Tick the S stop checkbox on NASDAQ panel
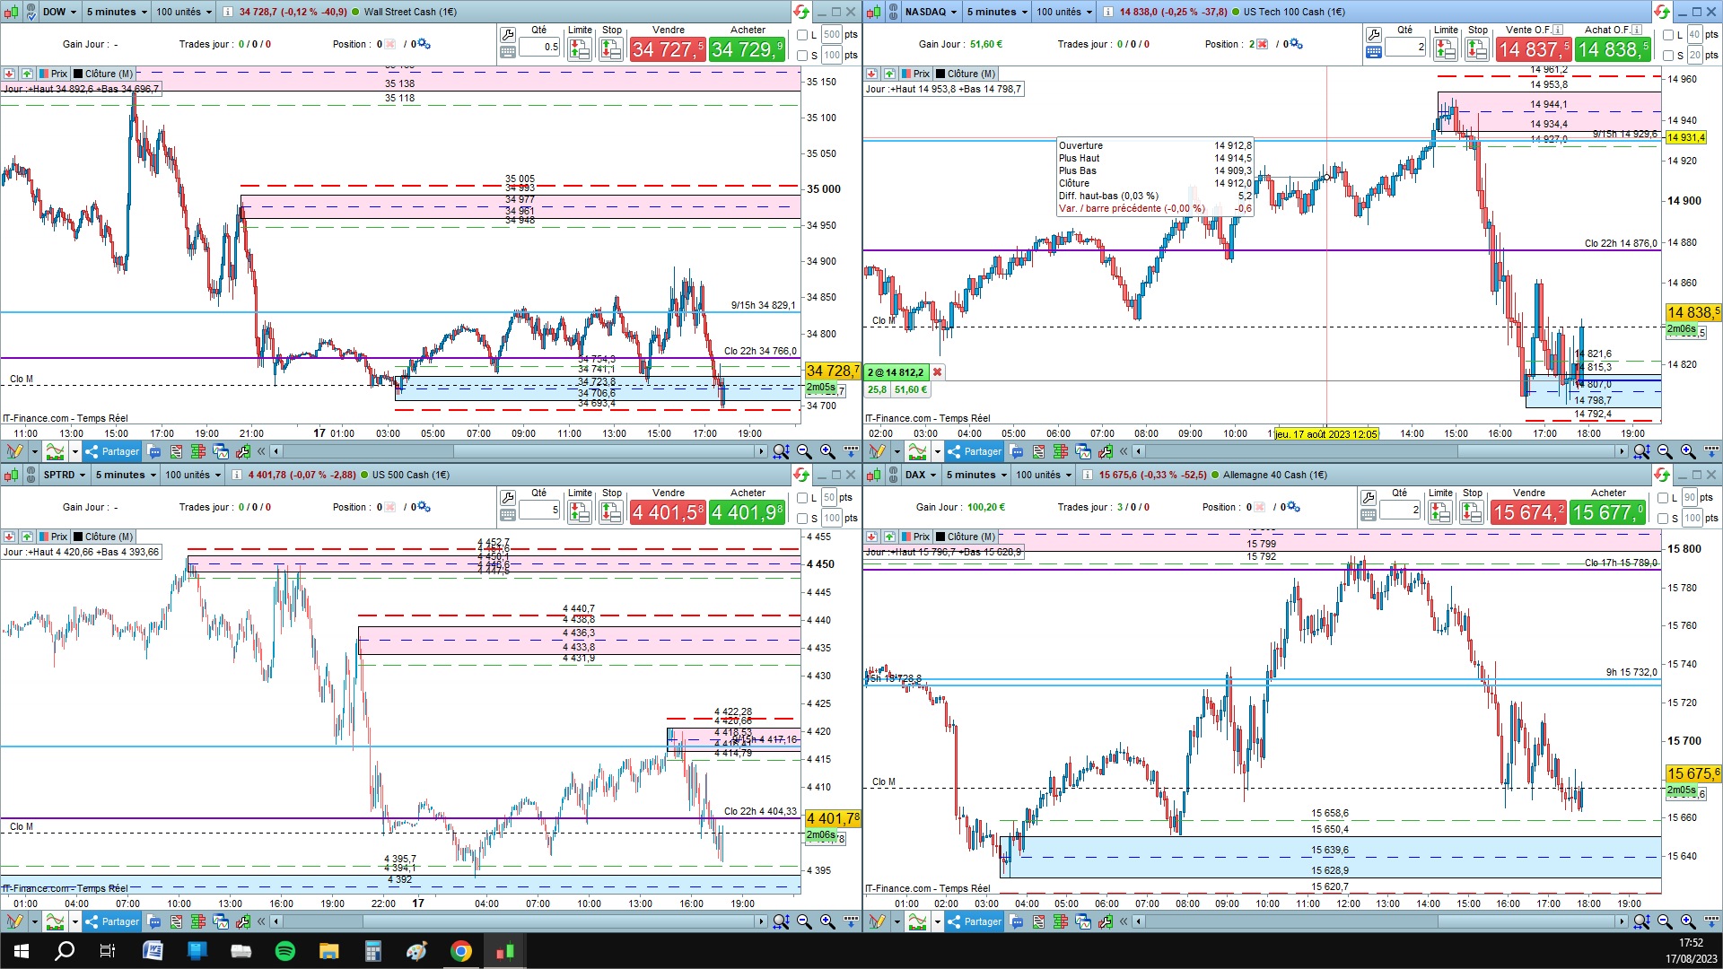The height and width of the screenshot is (969, 1723). [1668, 56]
